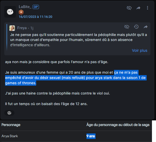Jump to Freya's original message via the quote arrow
The image size is (156, 142).
point(146,27)
